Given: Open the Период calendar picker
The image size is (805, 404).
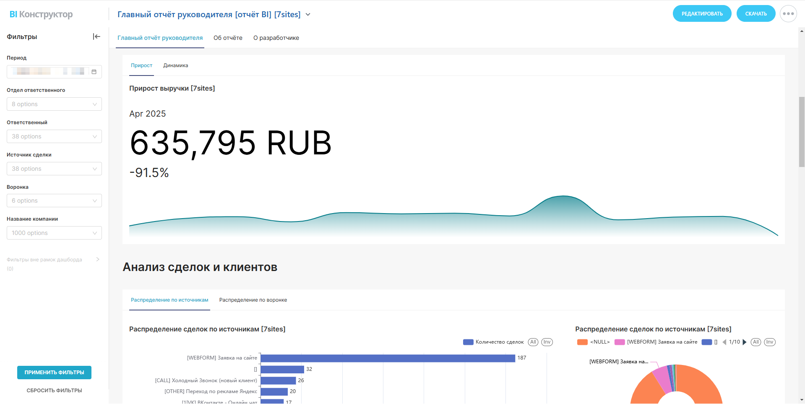Looking at the screenshot, I should pyautogui.click(x=94, y=72).
